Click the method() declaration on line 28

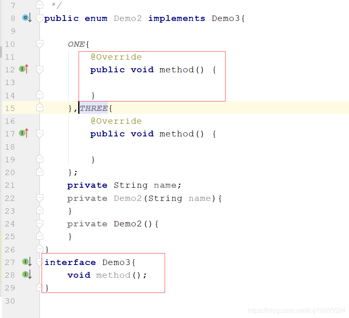[113, 275]
